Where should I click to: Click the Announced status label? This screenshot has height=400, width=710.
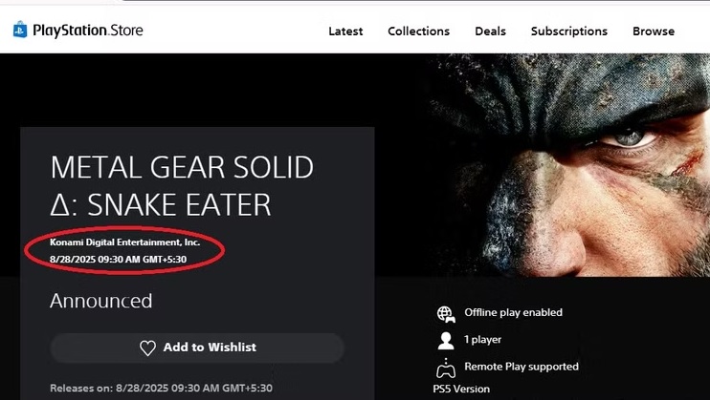tap(101, 301)
